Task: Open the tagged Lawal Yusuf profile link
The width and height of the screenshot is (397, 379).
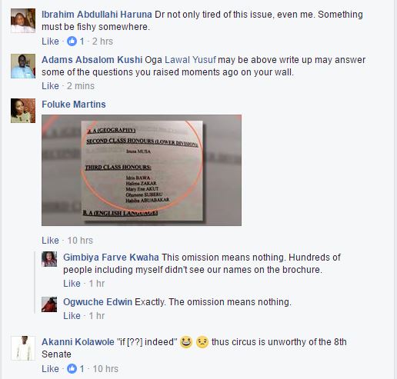Action: click(190, 60)
